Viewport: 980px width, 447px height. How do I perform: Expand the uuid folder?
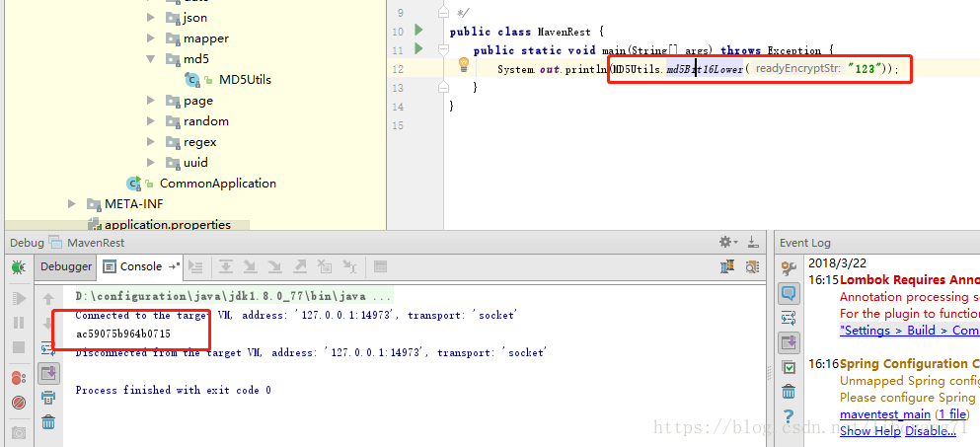coord(151,163)
